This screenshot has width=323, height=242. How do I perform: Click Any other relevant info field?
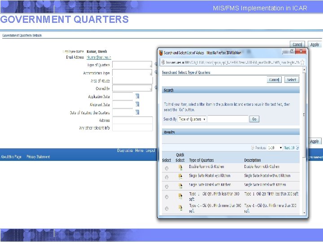coord(132,128)
